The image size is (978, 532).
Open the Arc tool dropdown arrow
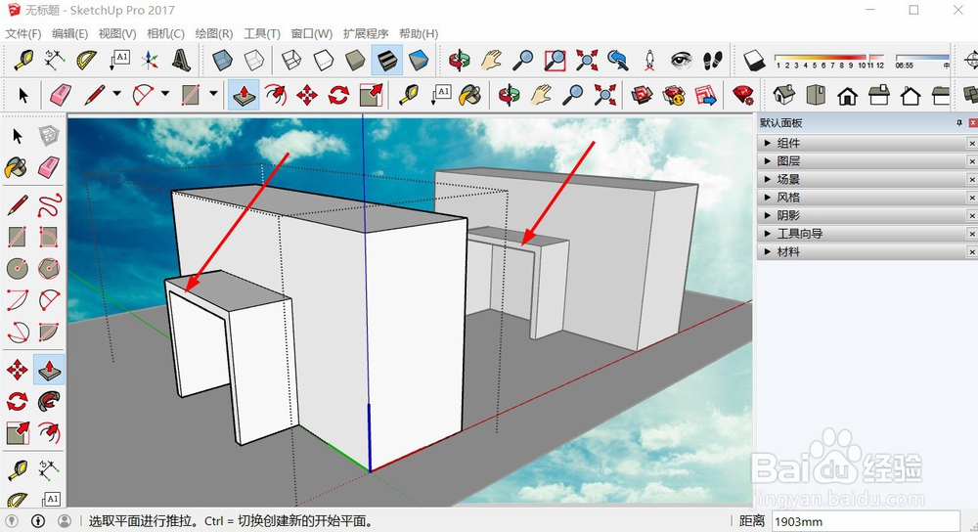tap(164, 94)
